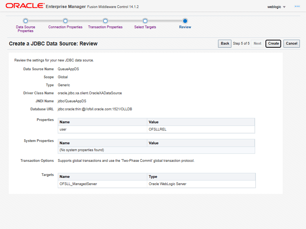The height and width of the screenshot is (229, 306).
Task: Click the Review step circle
Action: click(185, 21)
